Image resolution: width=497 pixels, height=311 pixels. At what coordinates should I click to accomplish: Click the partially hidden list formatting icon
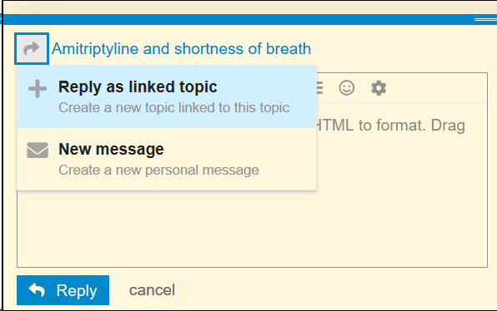tap(319, 88)
